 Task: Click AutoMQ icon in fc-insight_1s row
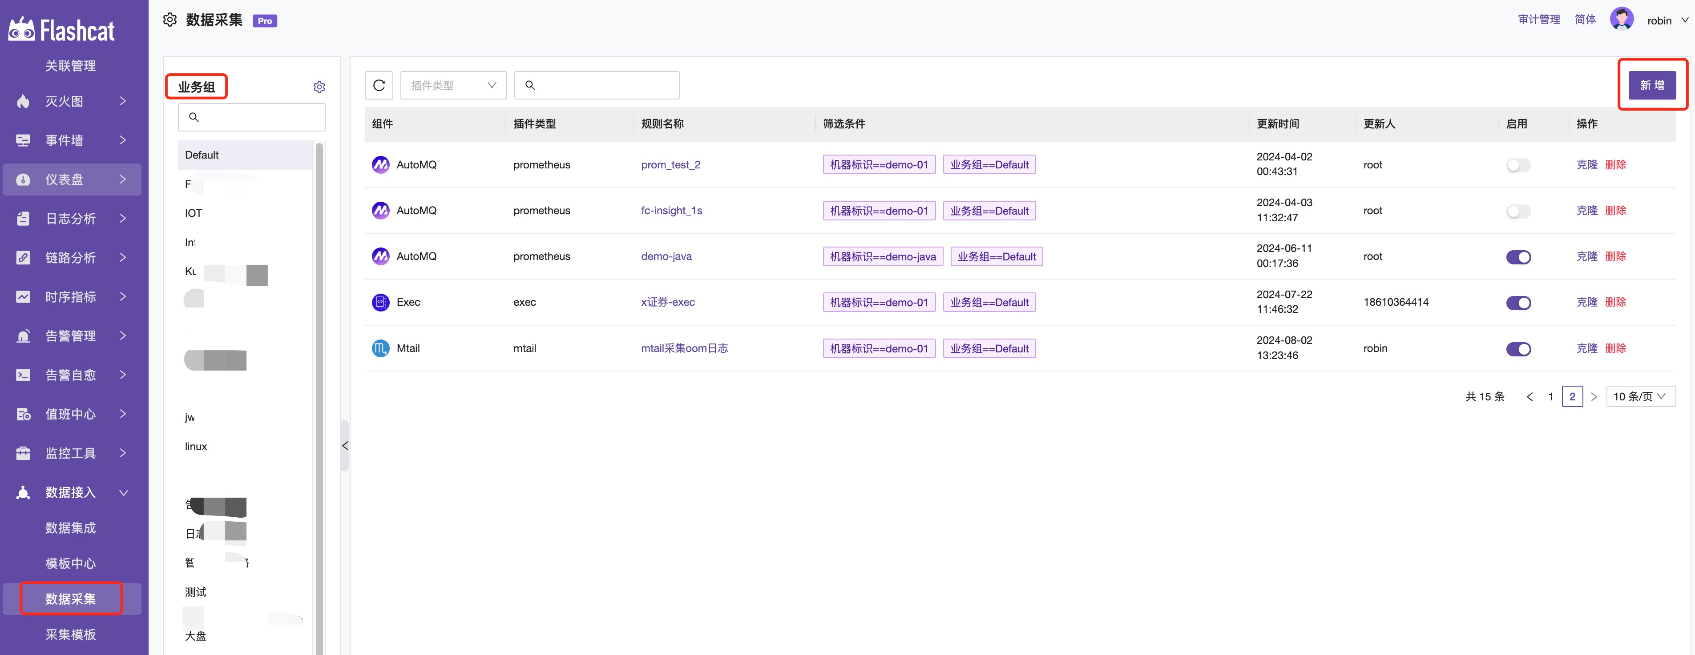pos(380,210)
